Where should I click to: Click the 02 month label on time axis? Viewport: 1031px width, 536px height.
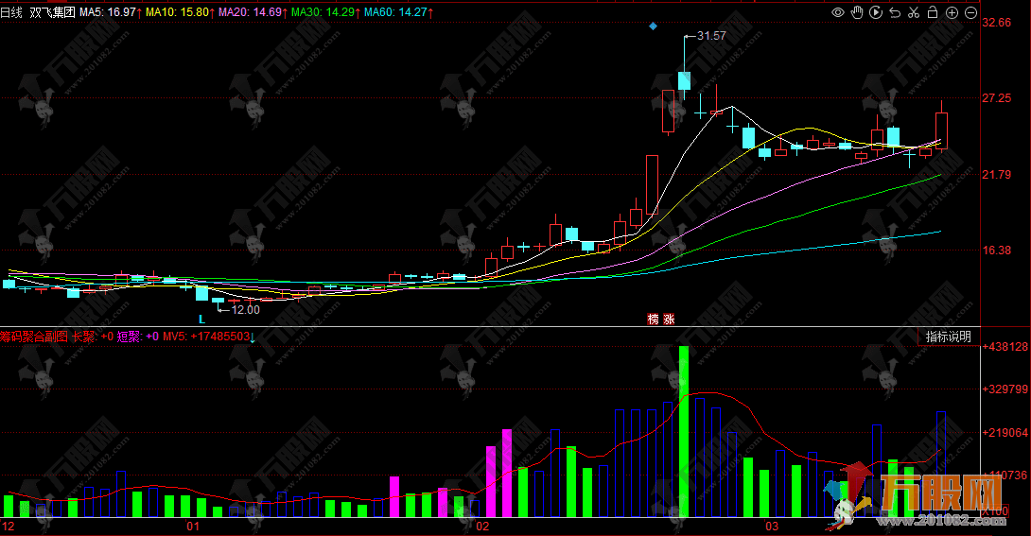pos(482,527)
